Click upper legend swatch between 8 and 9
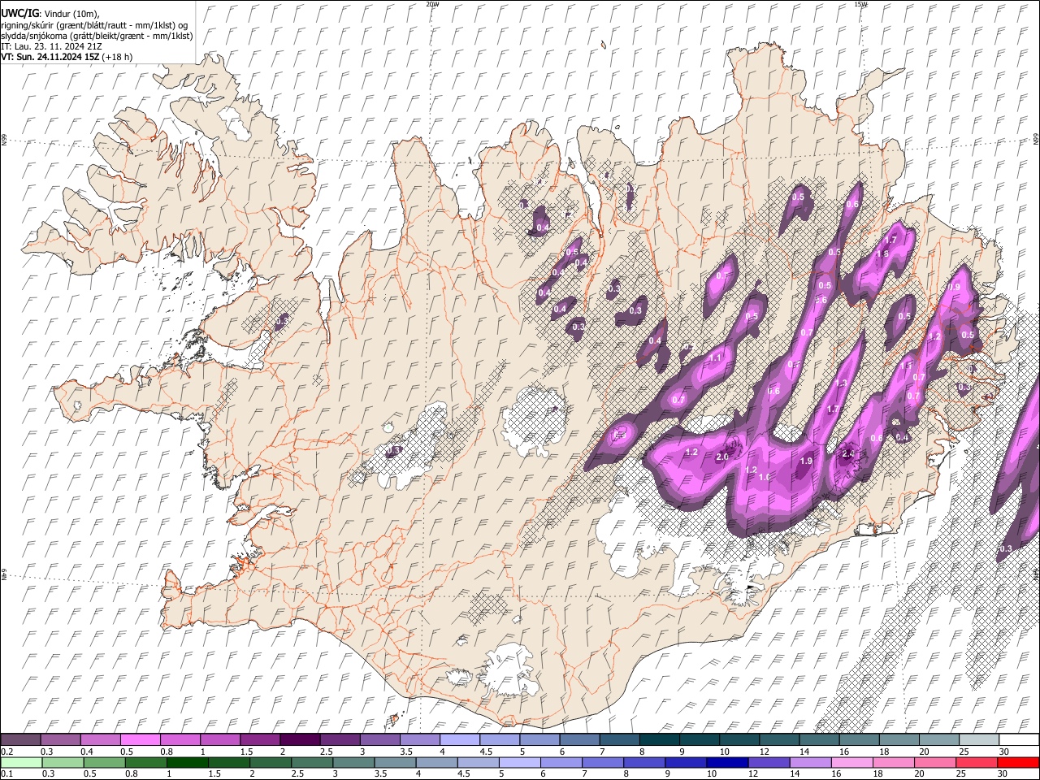The image size is (1040, 780). (660, 740)
